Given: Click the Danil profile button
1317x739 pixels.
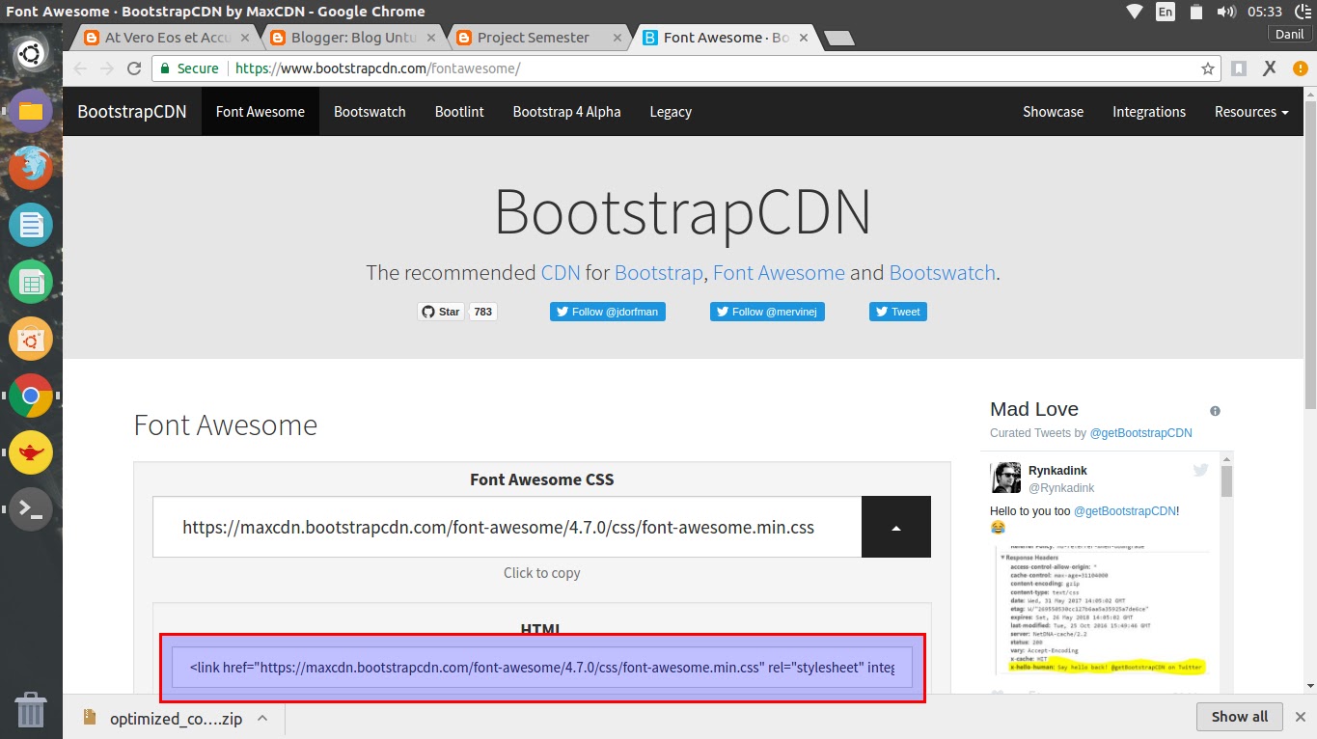Looking at the screenshot, I should (x=1289, y=34).
